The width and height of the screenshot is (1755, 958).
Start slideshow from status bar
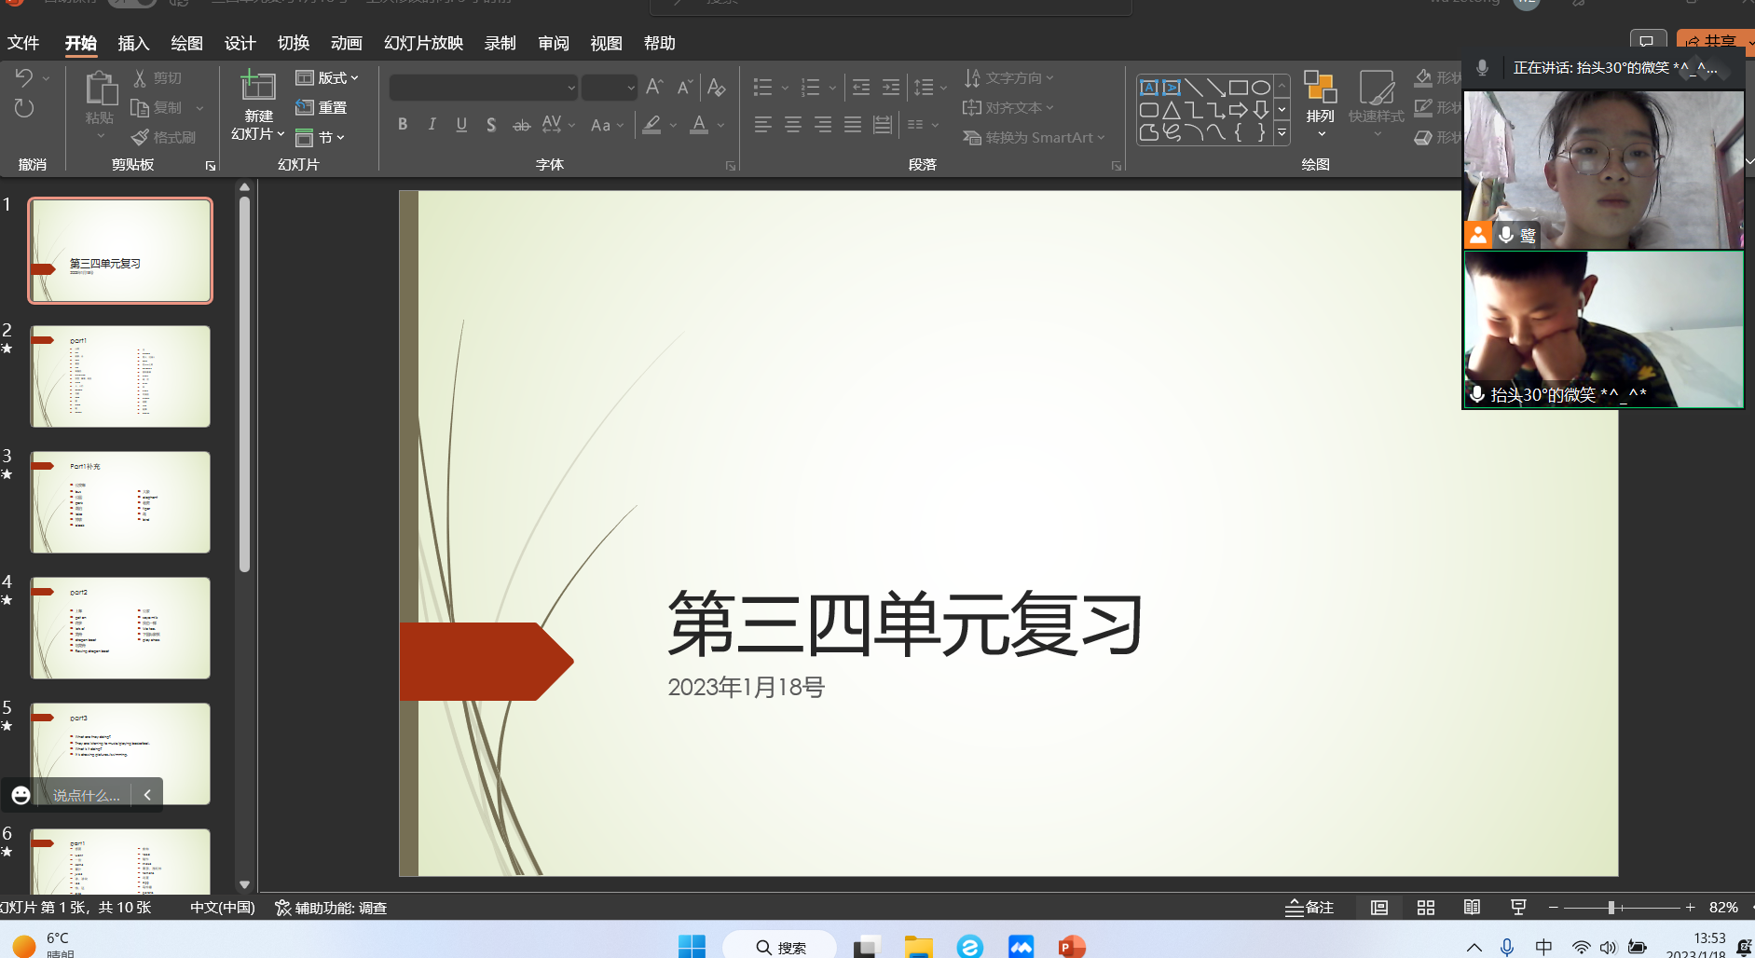coord(1518,908)
